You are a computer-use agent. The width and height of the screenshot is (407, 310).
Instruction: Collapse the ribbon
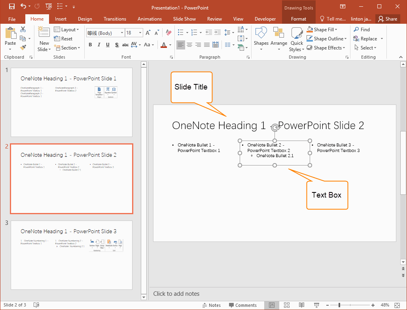(401, 57)
